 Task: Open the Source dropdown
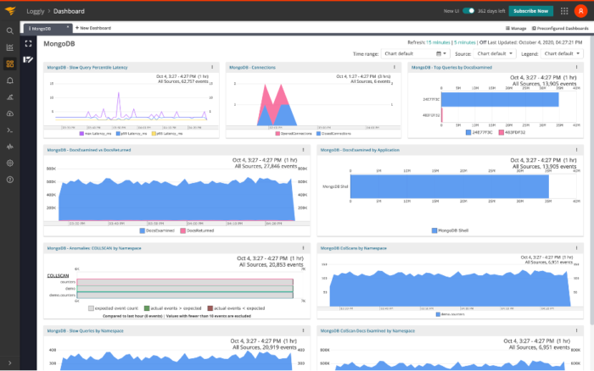pyautogui.click(x=494, y=53)
